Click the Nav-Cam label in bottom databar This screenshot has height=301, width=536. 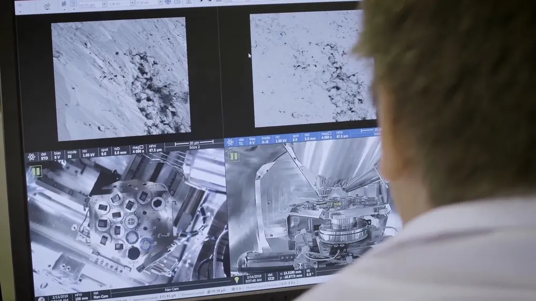pos(171,289)
